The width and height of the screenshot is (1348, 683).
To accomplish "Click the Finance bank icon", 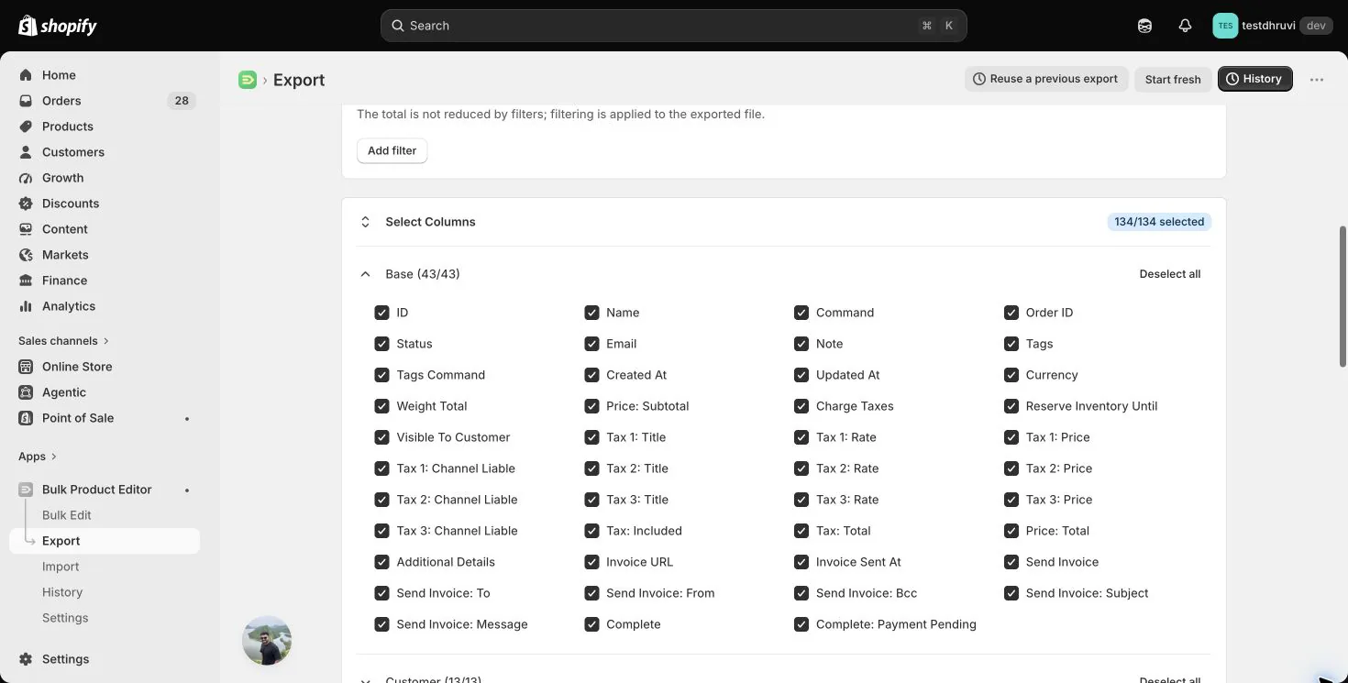I will point(26,281).
